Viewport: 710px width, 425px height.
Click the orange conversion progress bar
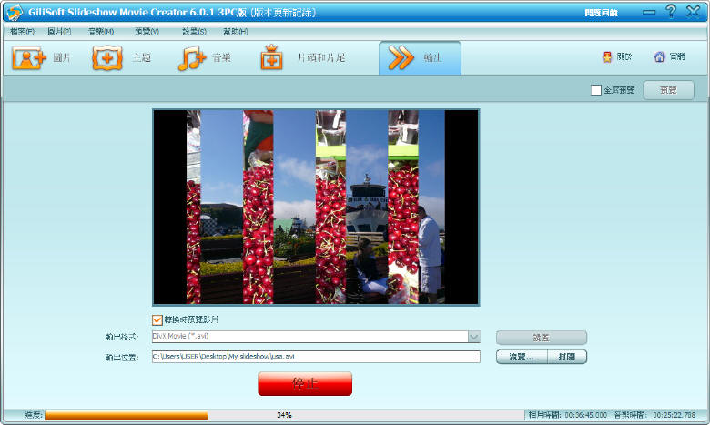coord(126,415)
